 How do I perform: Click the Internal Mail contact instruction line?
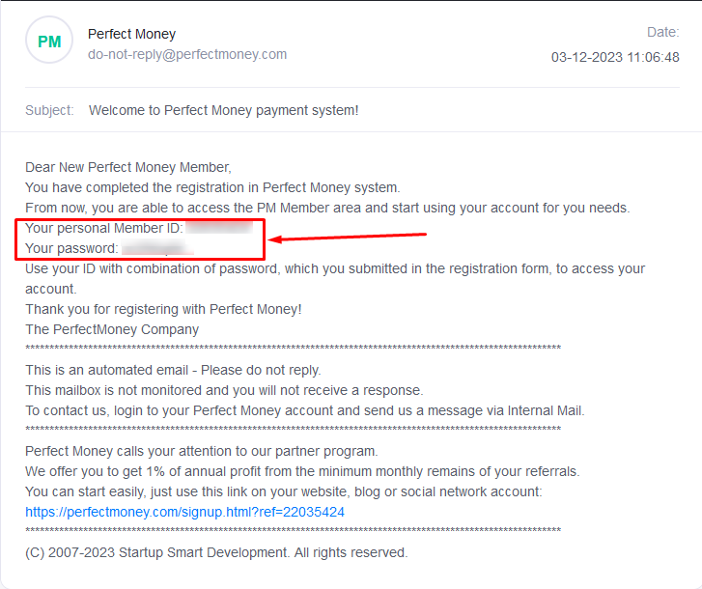coord(305,411)
